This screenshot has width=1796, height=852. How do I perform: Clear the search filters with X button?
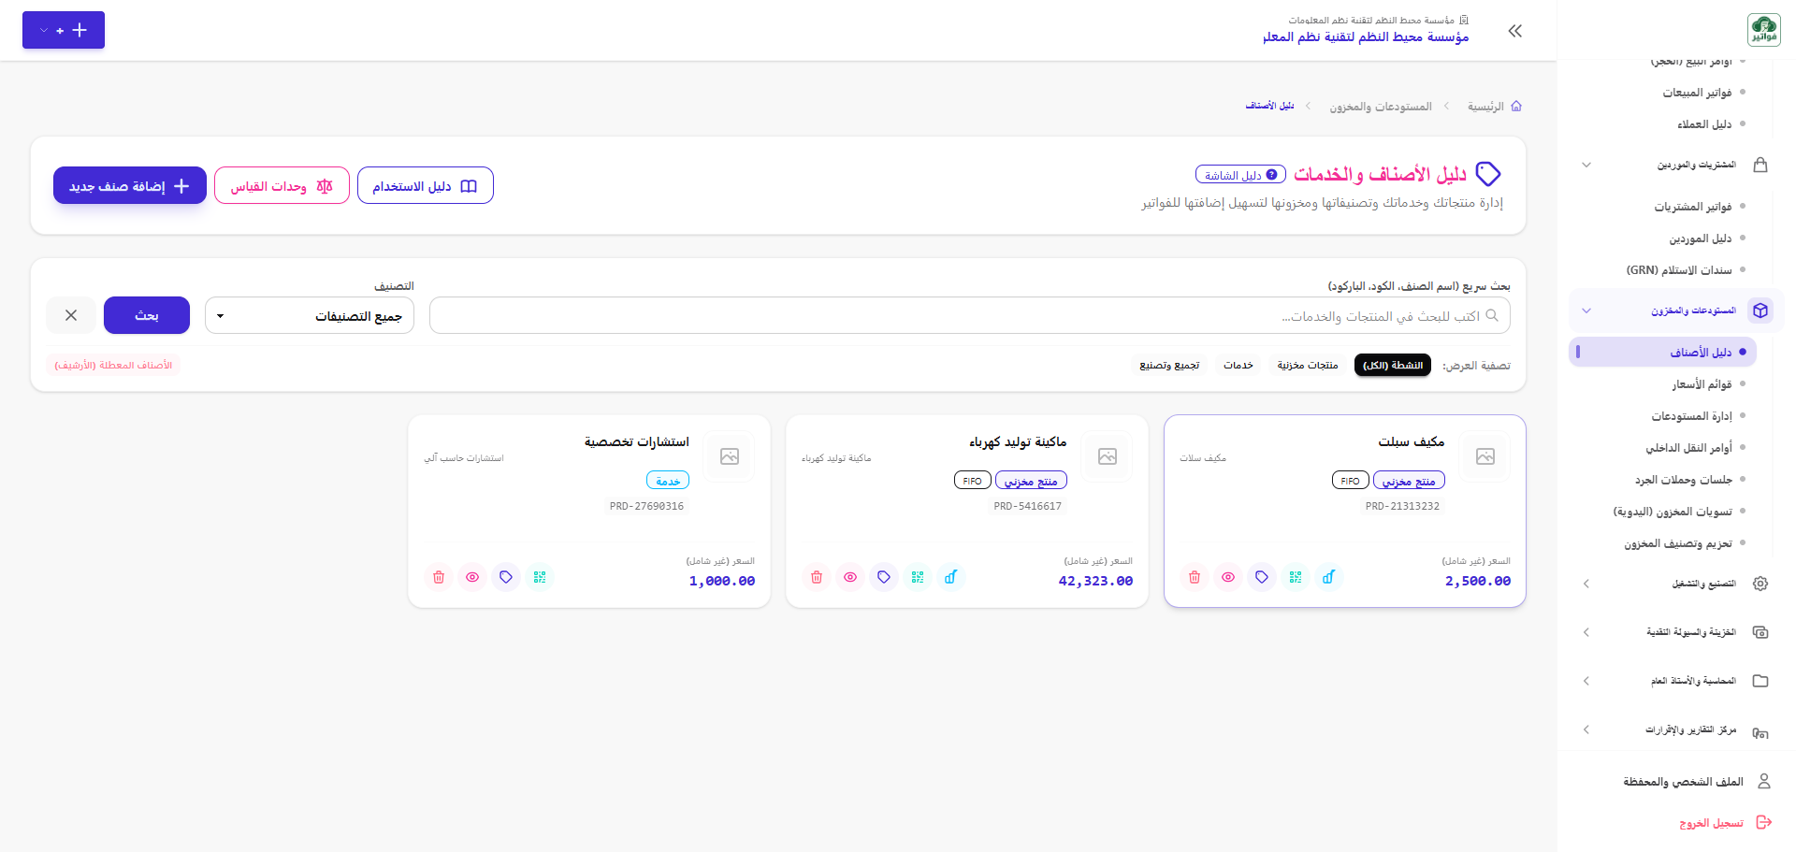[71, 315]
